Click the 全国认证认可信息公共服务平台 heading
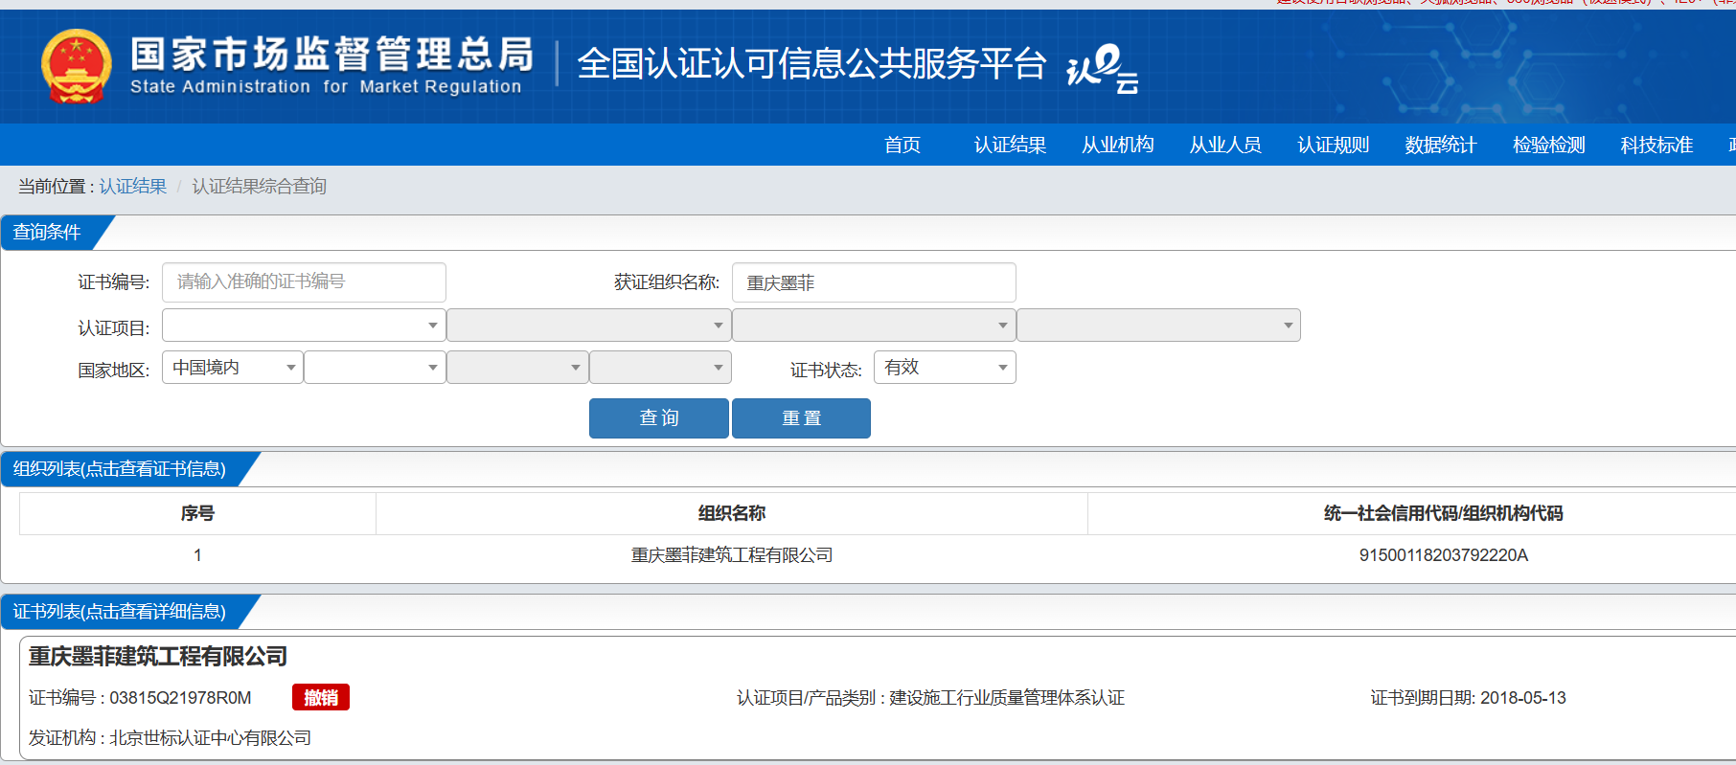Screen dimensions: 1736x765 tap(811, 64)
